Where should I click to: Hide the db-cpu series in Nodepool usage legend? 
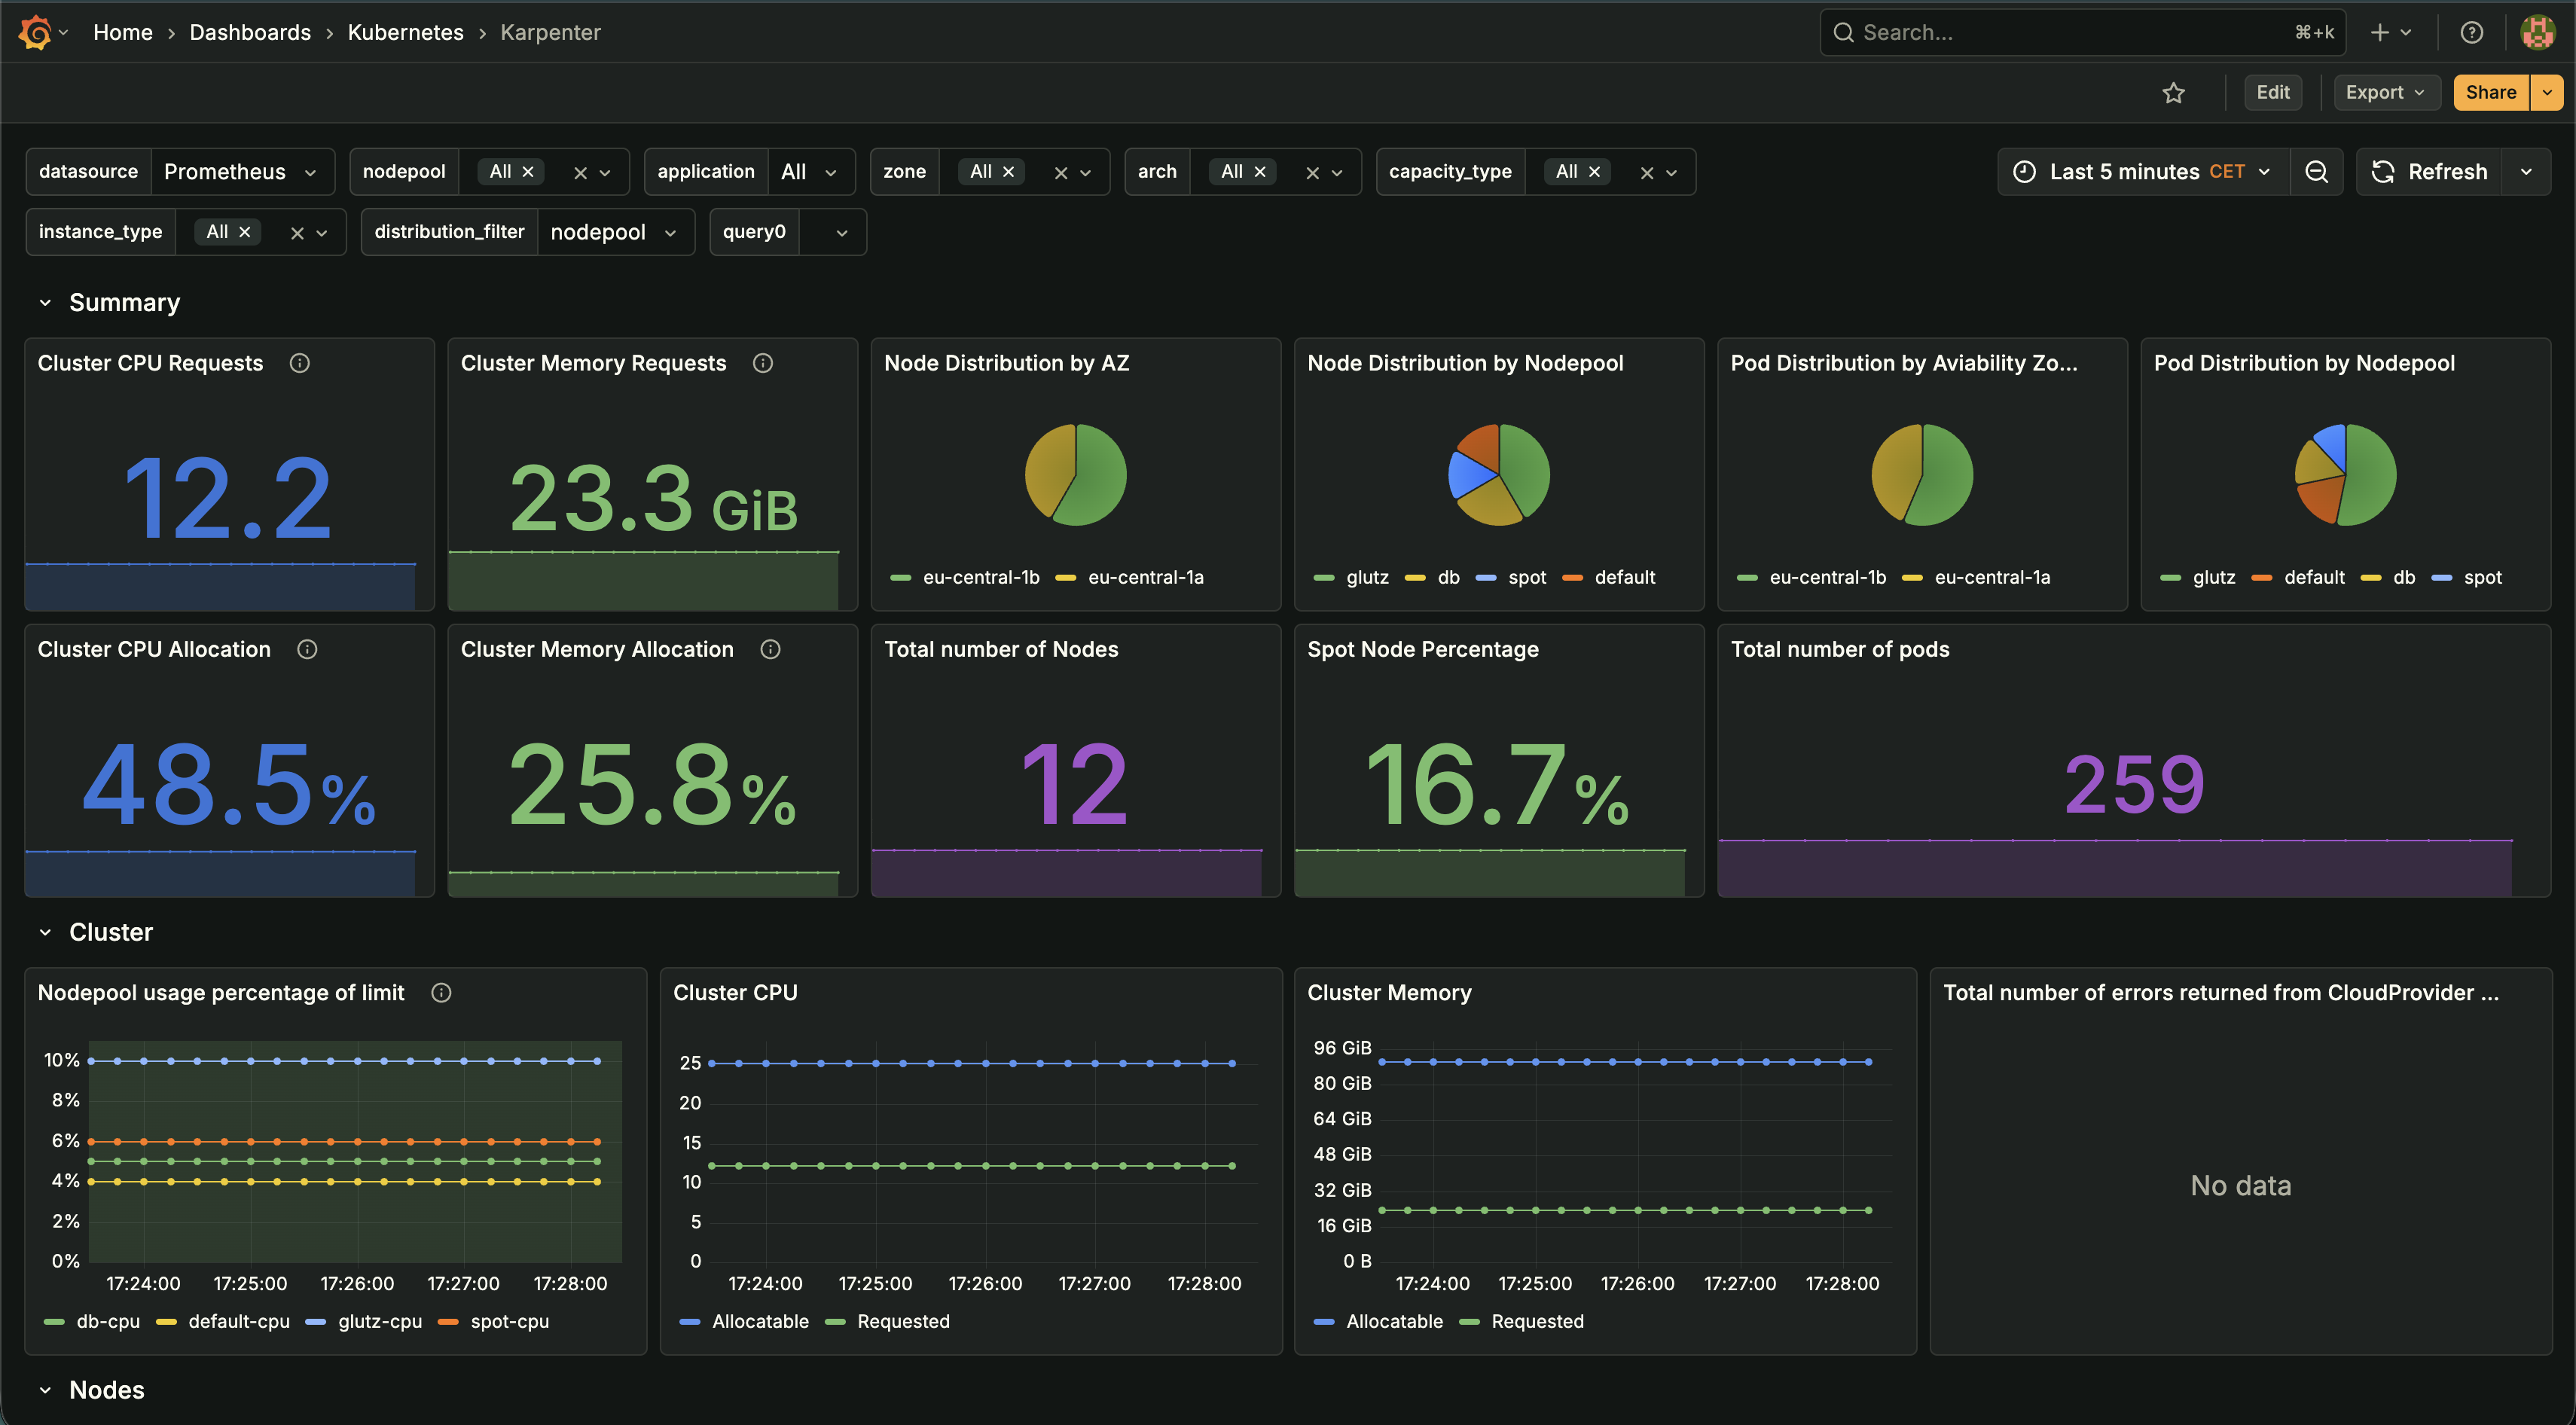[x=107, y=1321]
